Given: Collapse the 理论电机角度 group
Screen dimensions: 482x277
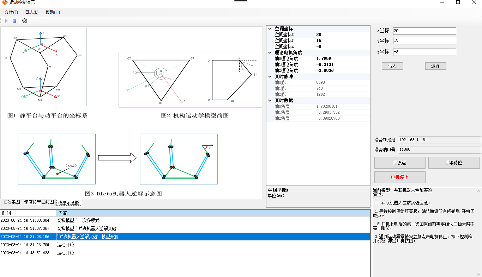Looking at the screenshot, I should click(270, 53).
